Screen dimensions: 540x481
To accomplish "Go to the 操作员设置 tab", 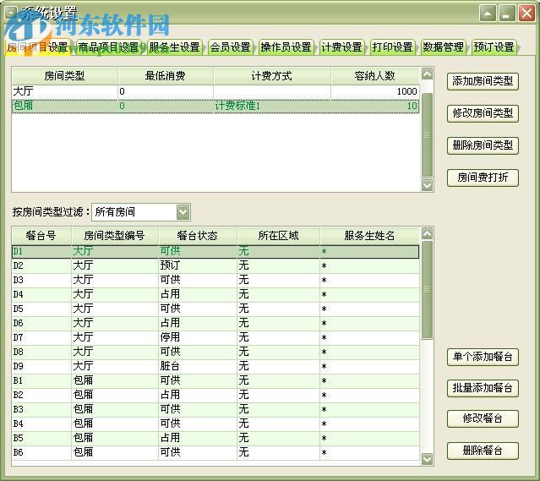I will [x=286, y=46].
